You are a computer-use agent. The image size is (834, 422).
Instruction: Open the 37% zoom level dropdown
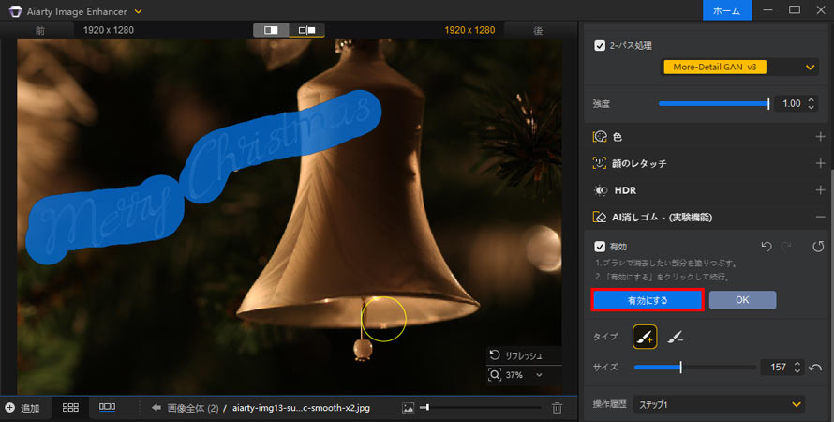point(540,375)
